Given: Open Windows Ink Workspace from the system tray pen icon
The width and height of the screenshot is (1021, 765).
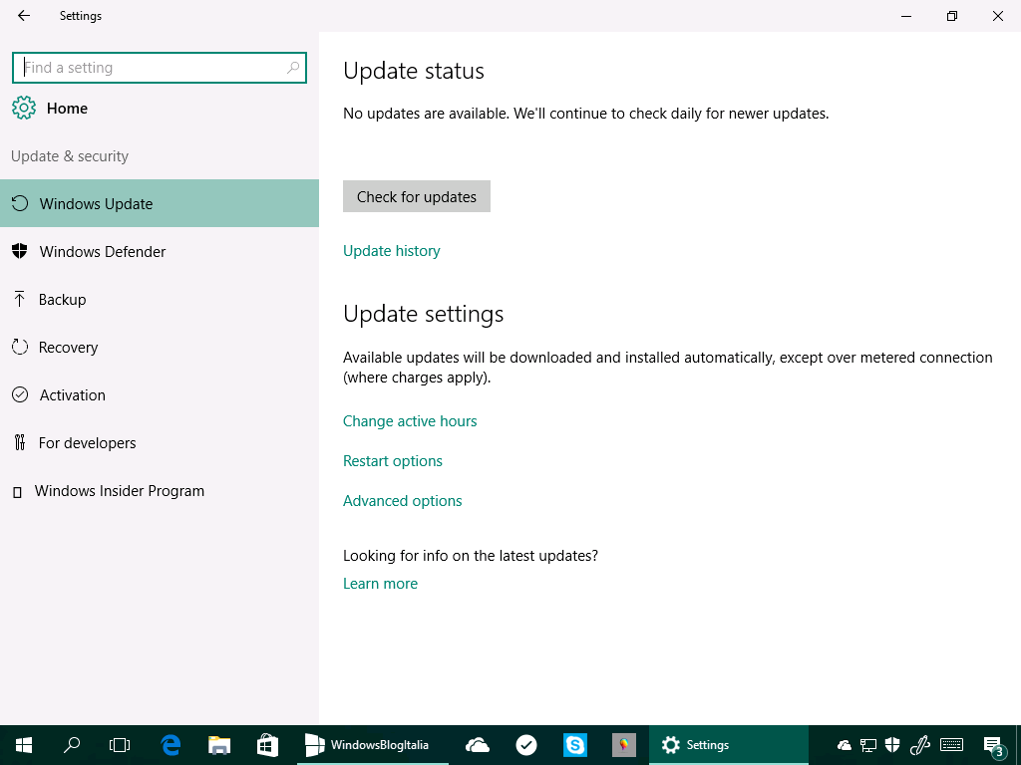Looking at the screenshot, I should (x=918, y=745).
